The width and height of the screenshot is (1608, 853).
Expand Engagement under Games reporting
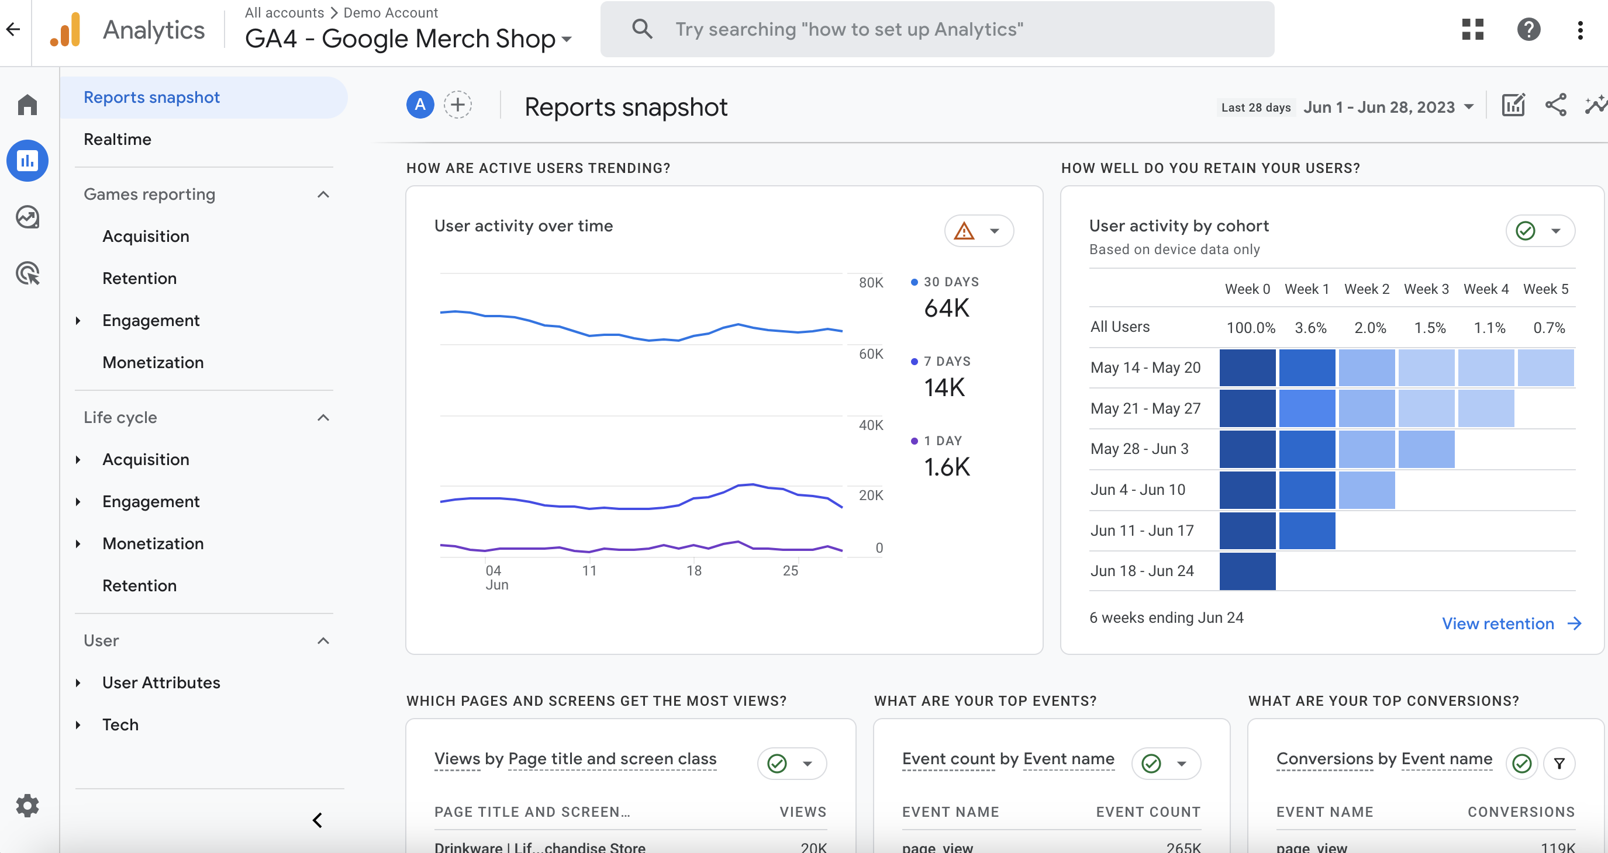click(78, 321)
